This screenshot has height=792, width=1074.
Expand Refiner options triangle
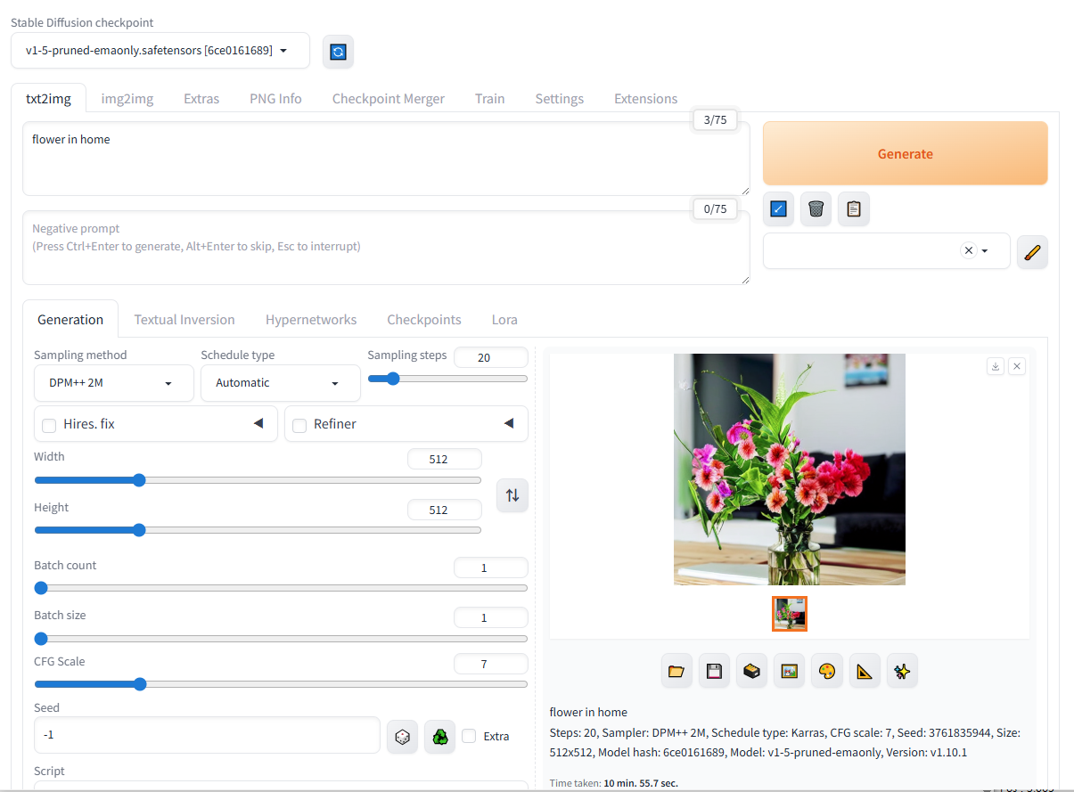tap(509, 423)
